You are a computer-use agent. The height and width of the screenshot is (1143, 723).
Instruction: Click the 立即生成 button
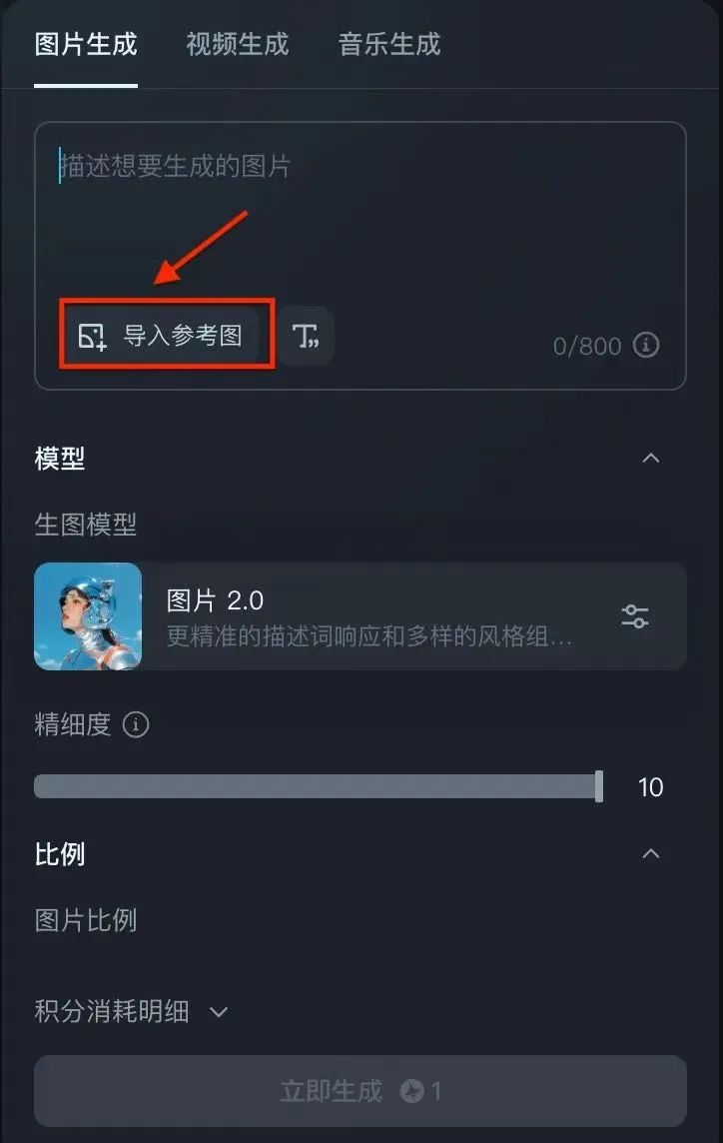(361, 1091)
